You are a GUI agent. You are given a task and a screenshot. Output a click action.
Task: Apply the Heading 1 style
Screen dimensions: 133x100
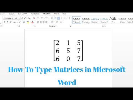click(95, 20)
